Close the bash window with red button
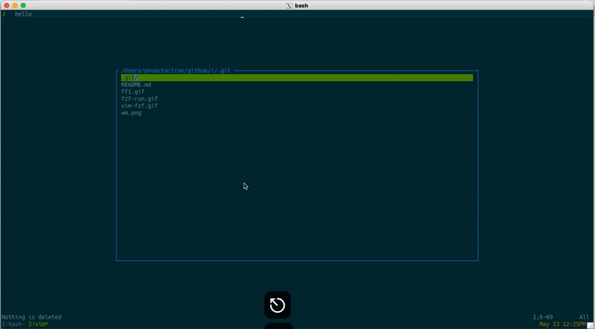This screenshot has width=595, height=329. point(7,6)
